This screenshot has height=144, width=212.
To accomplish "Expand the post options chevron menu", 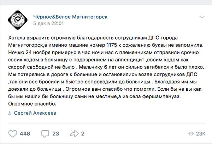I will tap(202, 17).
